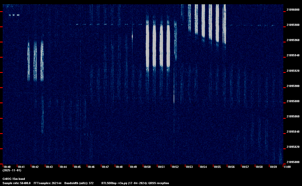This screenshot has height=186, width=302.
Task: Click the 10:53 time axis label
Action: 189,167
